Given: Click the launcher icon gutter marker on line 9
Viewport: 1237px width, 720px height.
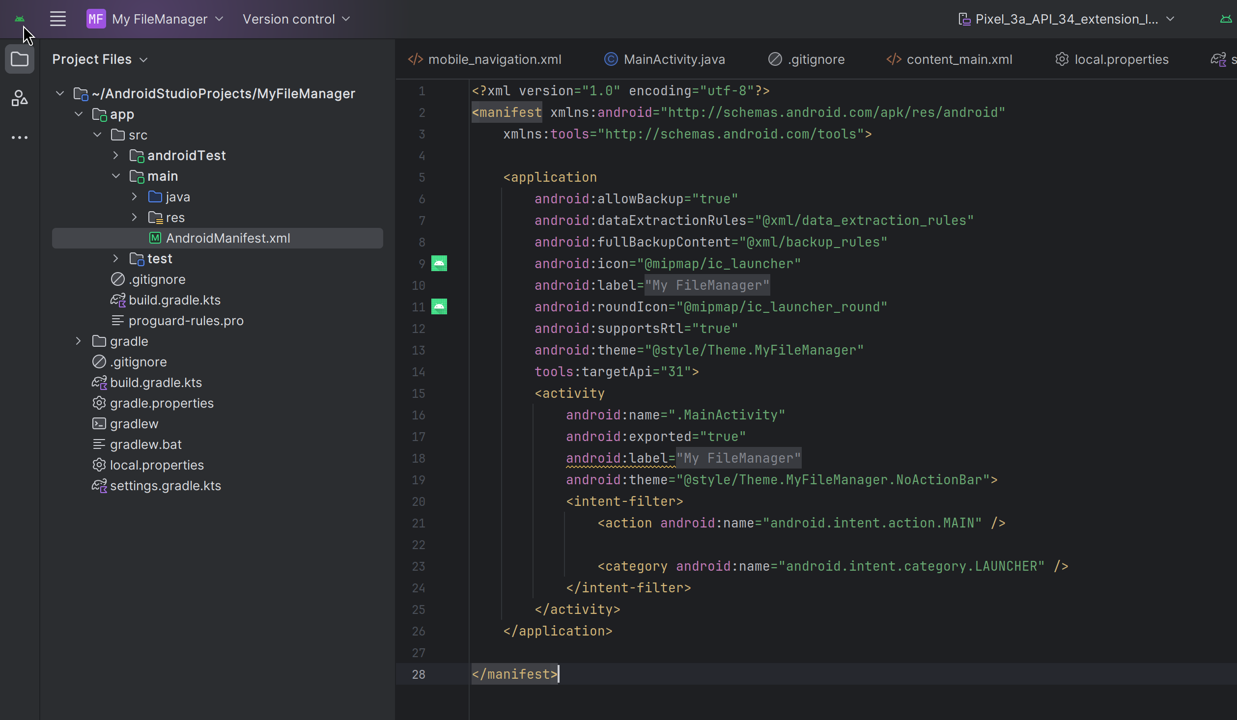Looking at the screenshot, I should [439, 264].
